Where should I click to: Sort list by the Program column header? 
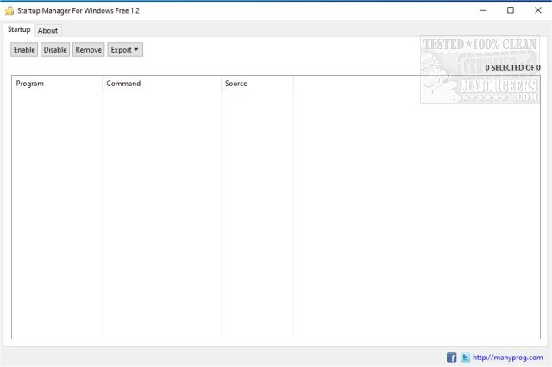pos(57,84)
